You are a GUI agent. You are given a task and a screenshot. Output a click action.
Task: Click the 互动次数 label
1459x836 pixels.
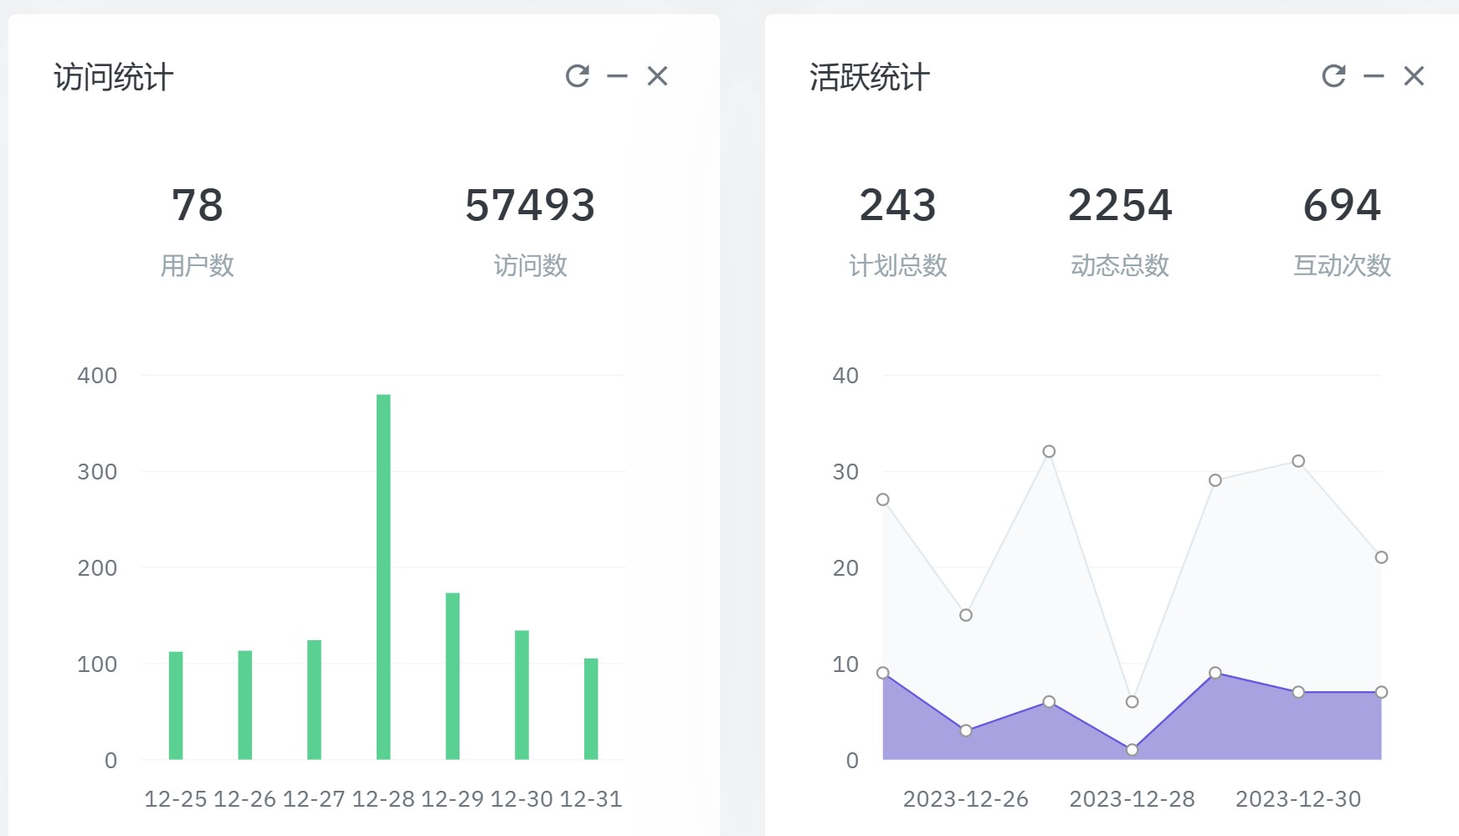(1342, 265)
